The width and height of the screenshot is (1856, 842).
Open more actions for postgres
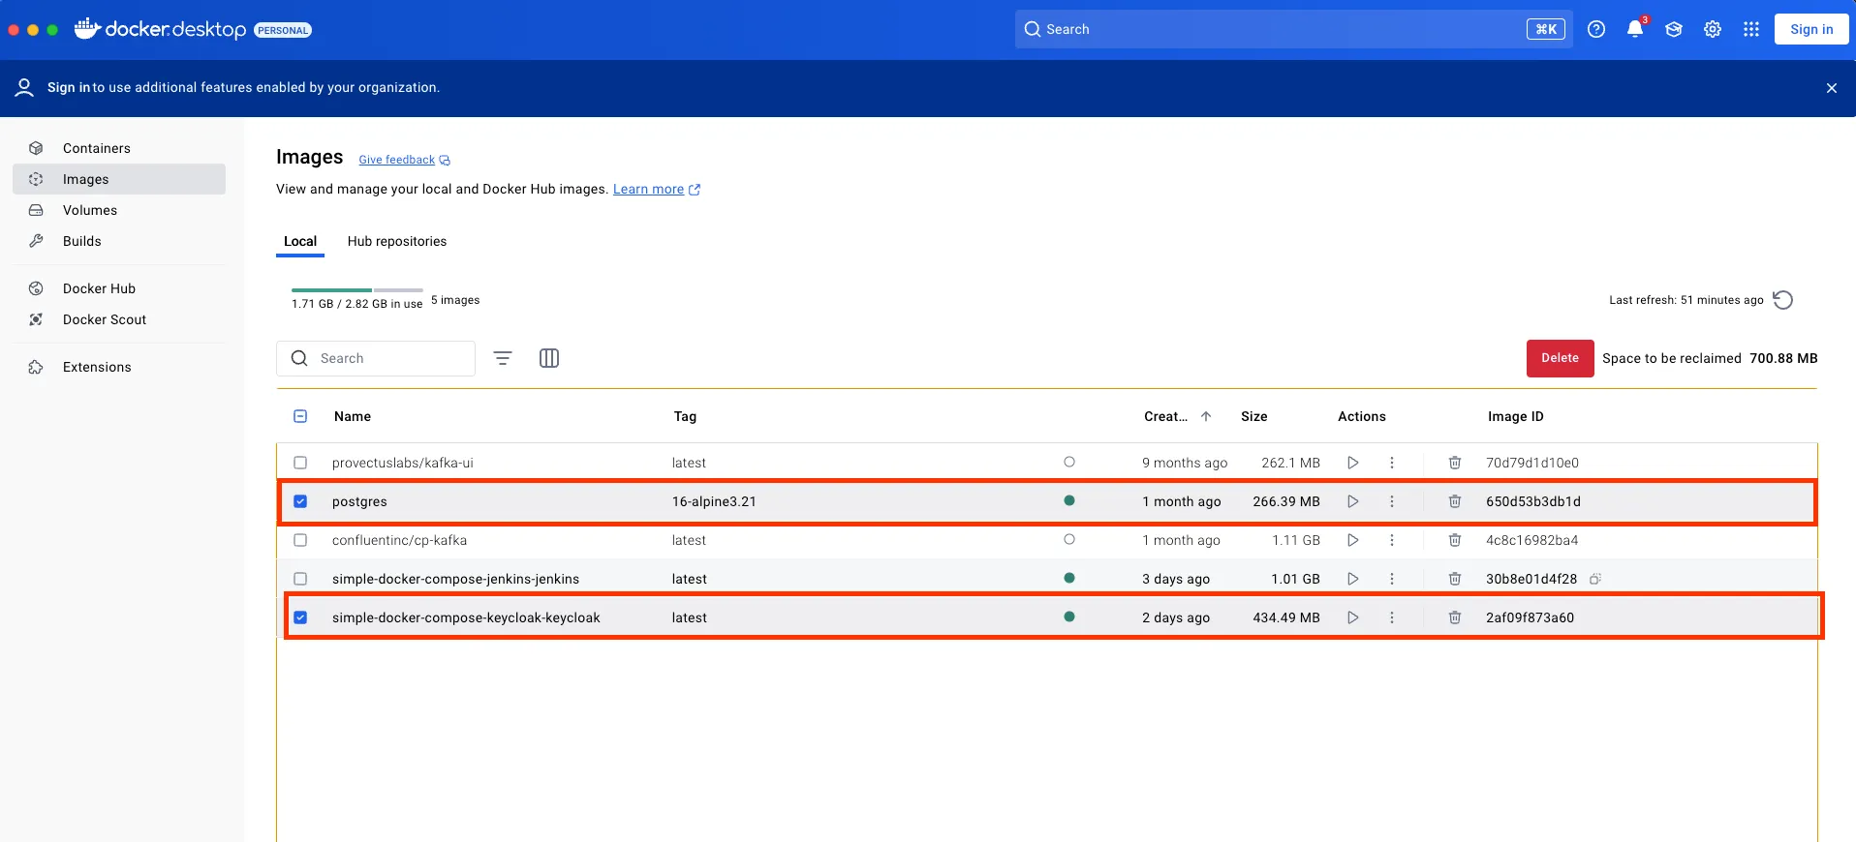[1392, 501]
